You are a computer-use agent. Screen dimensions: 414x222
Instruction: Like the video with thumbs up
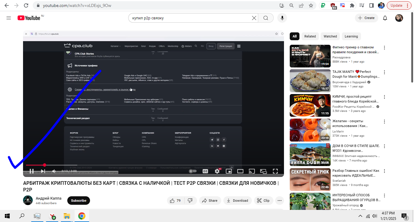(x=175, y=201)
